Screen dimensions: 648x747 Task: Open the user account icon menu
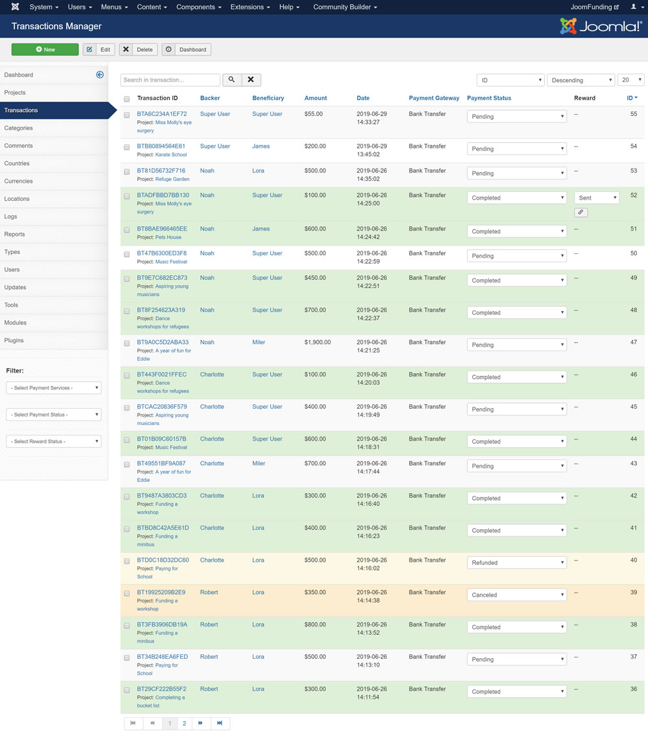[636, 6]
